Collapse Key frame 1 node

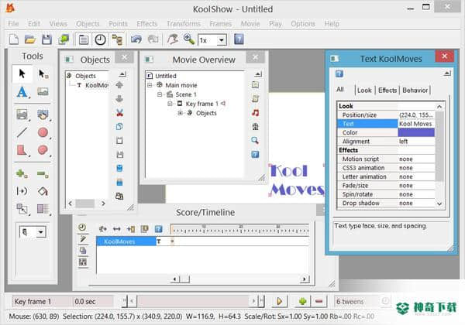[x=170, y=104]
